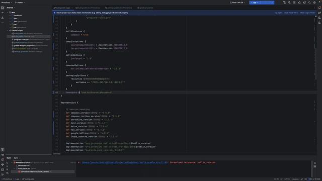Open the master branch dropdown
This screenshot has height=181, width=322.
(x=20, y=3)
